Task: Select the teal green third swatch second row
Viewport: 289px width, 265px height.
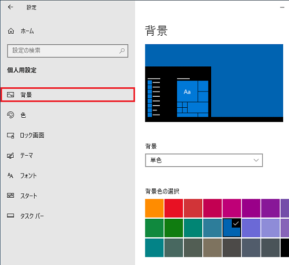Action: click(193, 228)
